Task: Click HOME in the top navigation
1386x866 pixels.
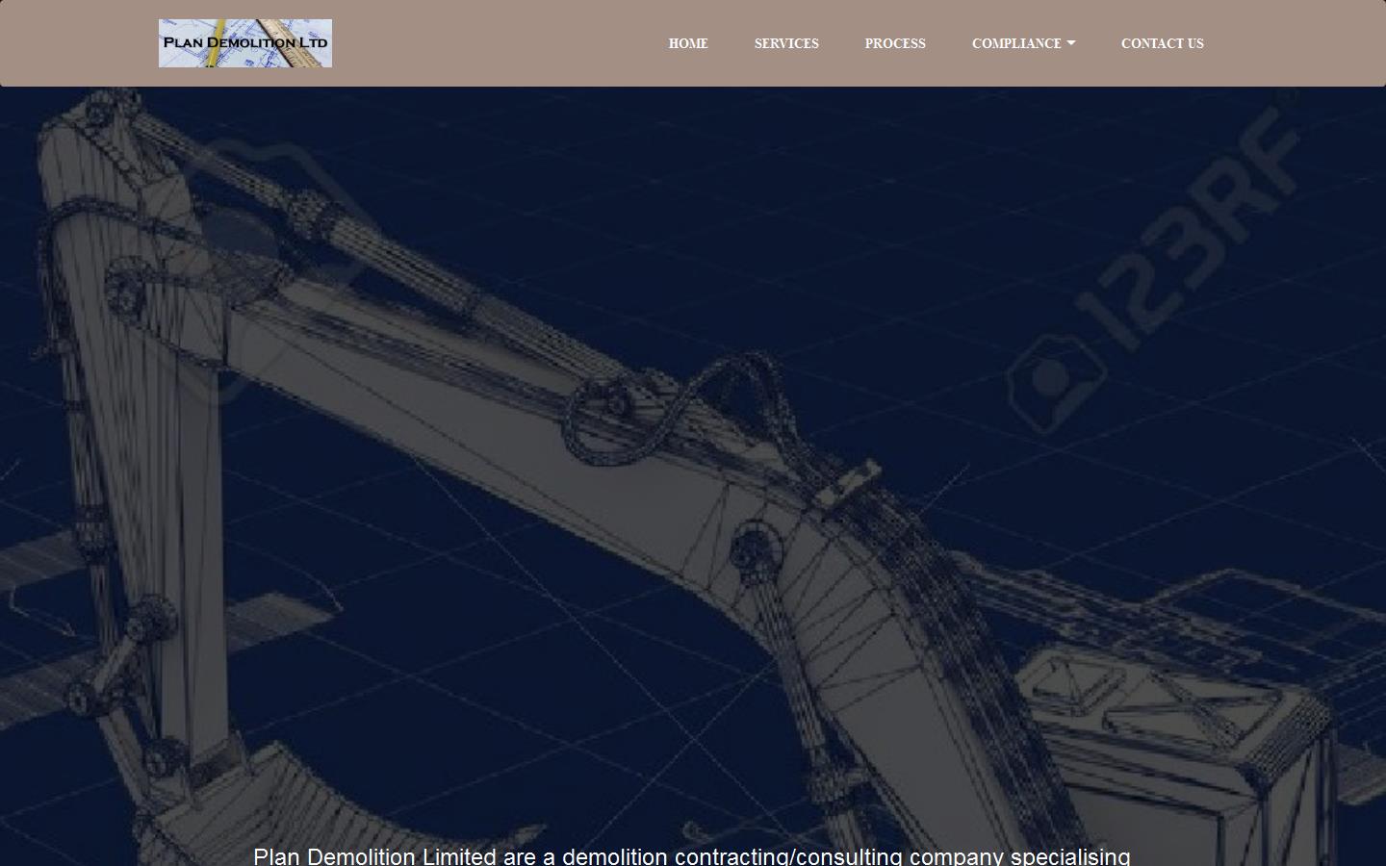Action: (688, 43)
